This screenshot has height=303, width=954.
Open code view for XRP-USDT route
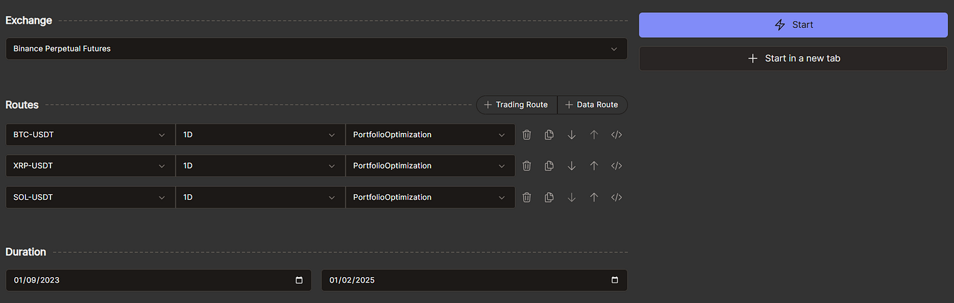(617, 166)
